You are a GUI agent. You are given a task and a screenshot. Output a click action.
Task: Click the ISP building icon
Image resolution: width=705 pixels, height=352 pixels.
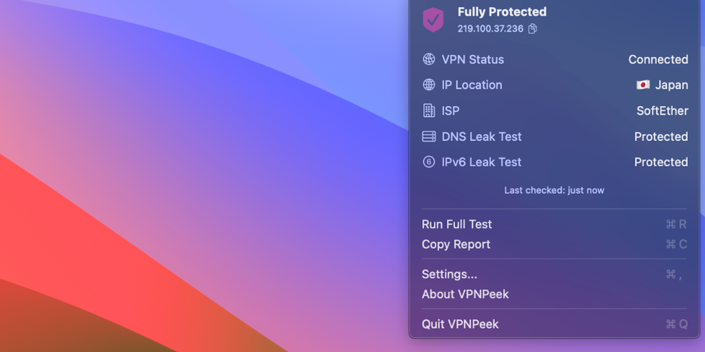tap(429, 111)
